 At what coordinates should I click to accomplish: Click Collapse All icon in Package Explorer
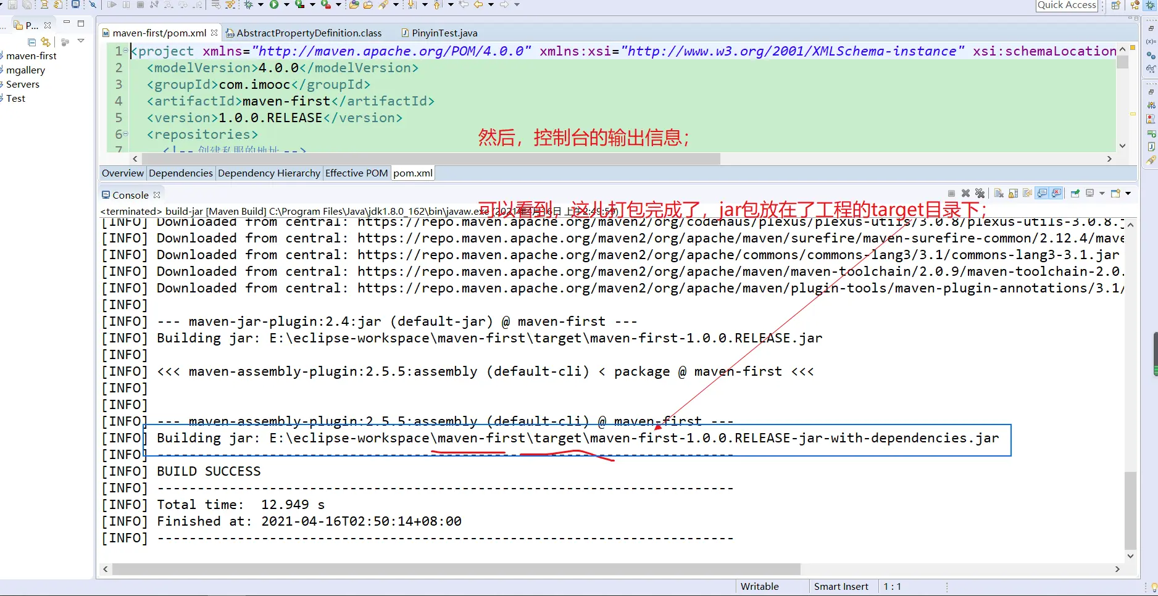32,42
